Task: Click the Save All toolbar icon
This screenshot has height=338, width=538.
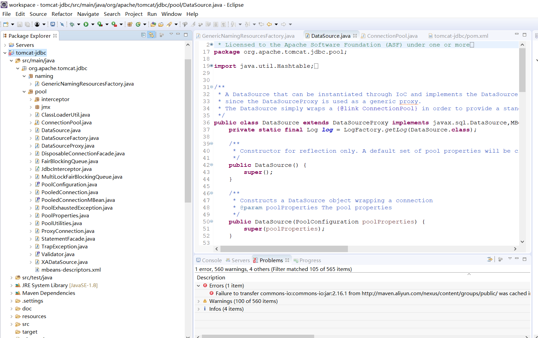Action: pyautogui.click(x=27, y=24)
